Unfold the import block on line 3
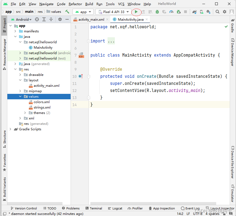Image resolution: width=236 pixels, height=216 pixels. pyautogui.click(x=89, y=41)
